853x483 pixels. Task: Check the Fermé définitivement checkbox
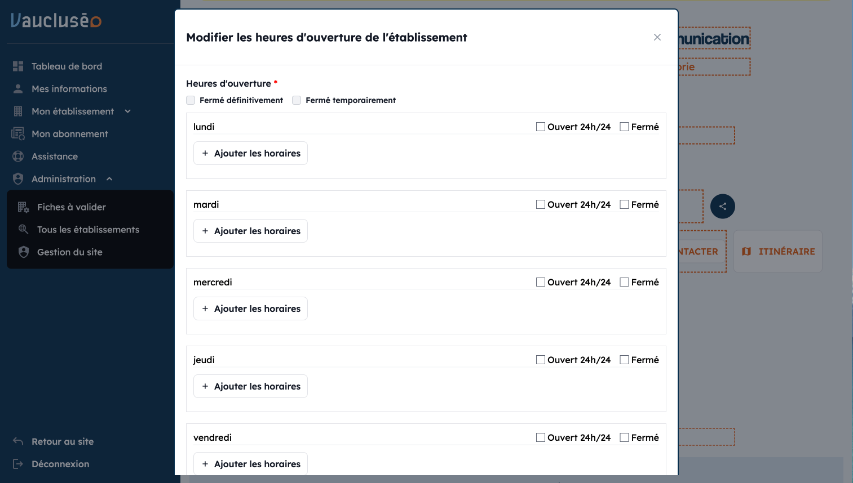click(x=191, y=100)
